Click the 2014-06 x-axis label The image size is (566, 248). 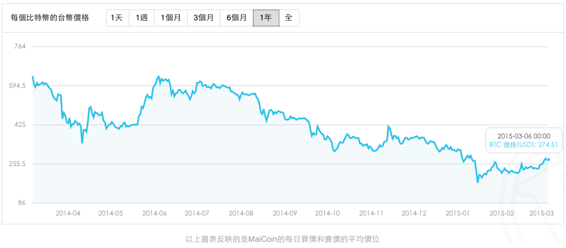(x=154, y=213)
